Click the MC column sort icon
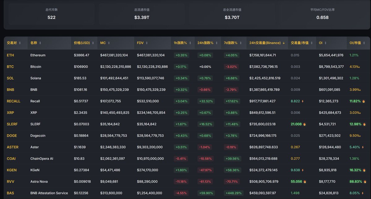Image resolution: width=371 pixels, height=199 pixels. 109,43
